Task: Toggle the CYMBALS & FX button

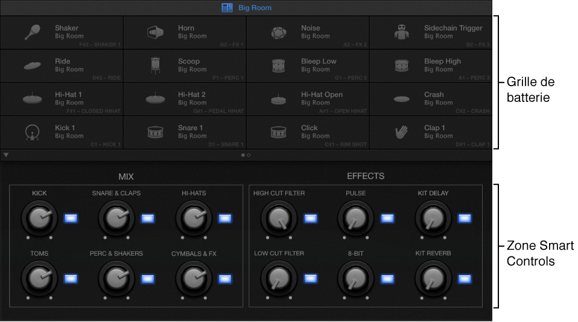Action: (x=225, y=279)
